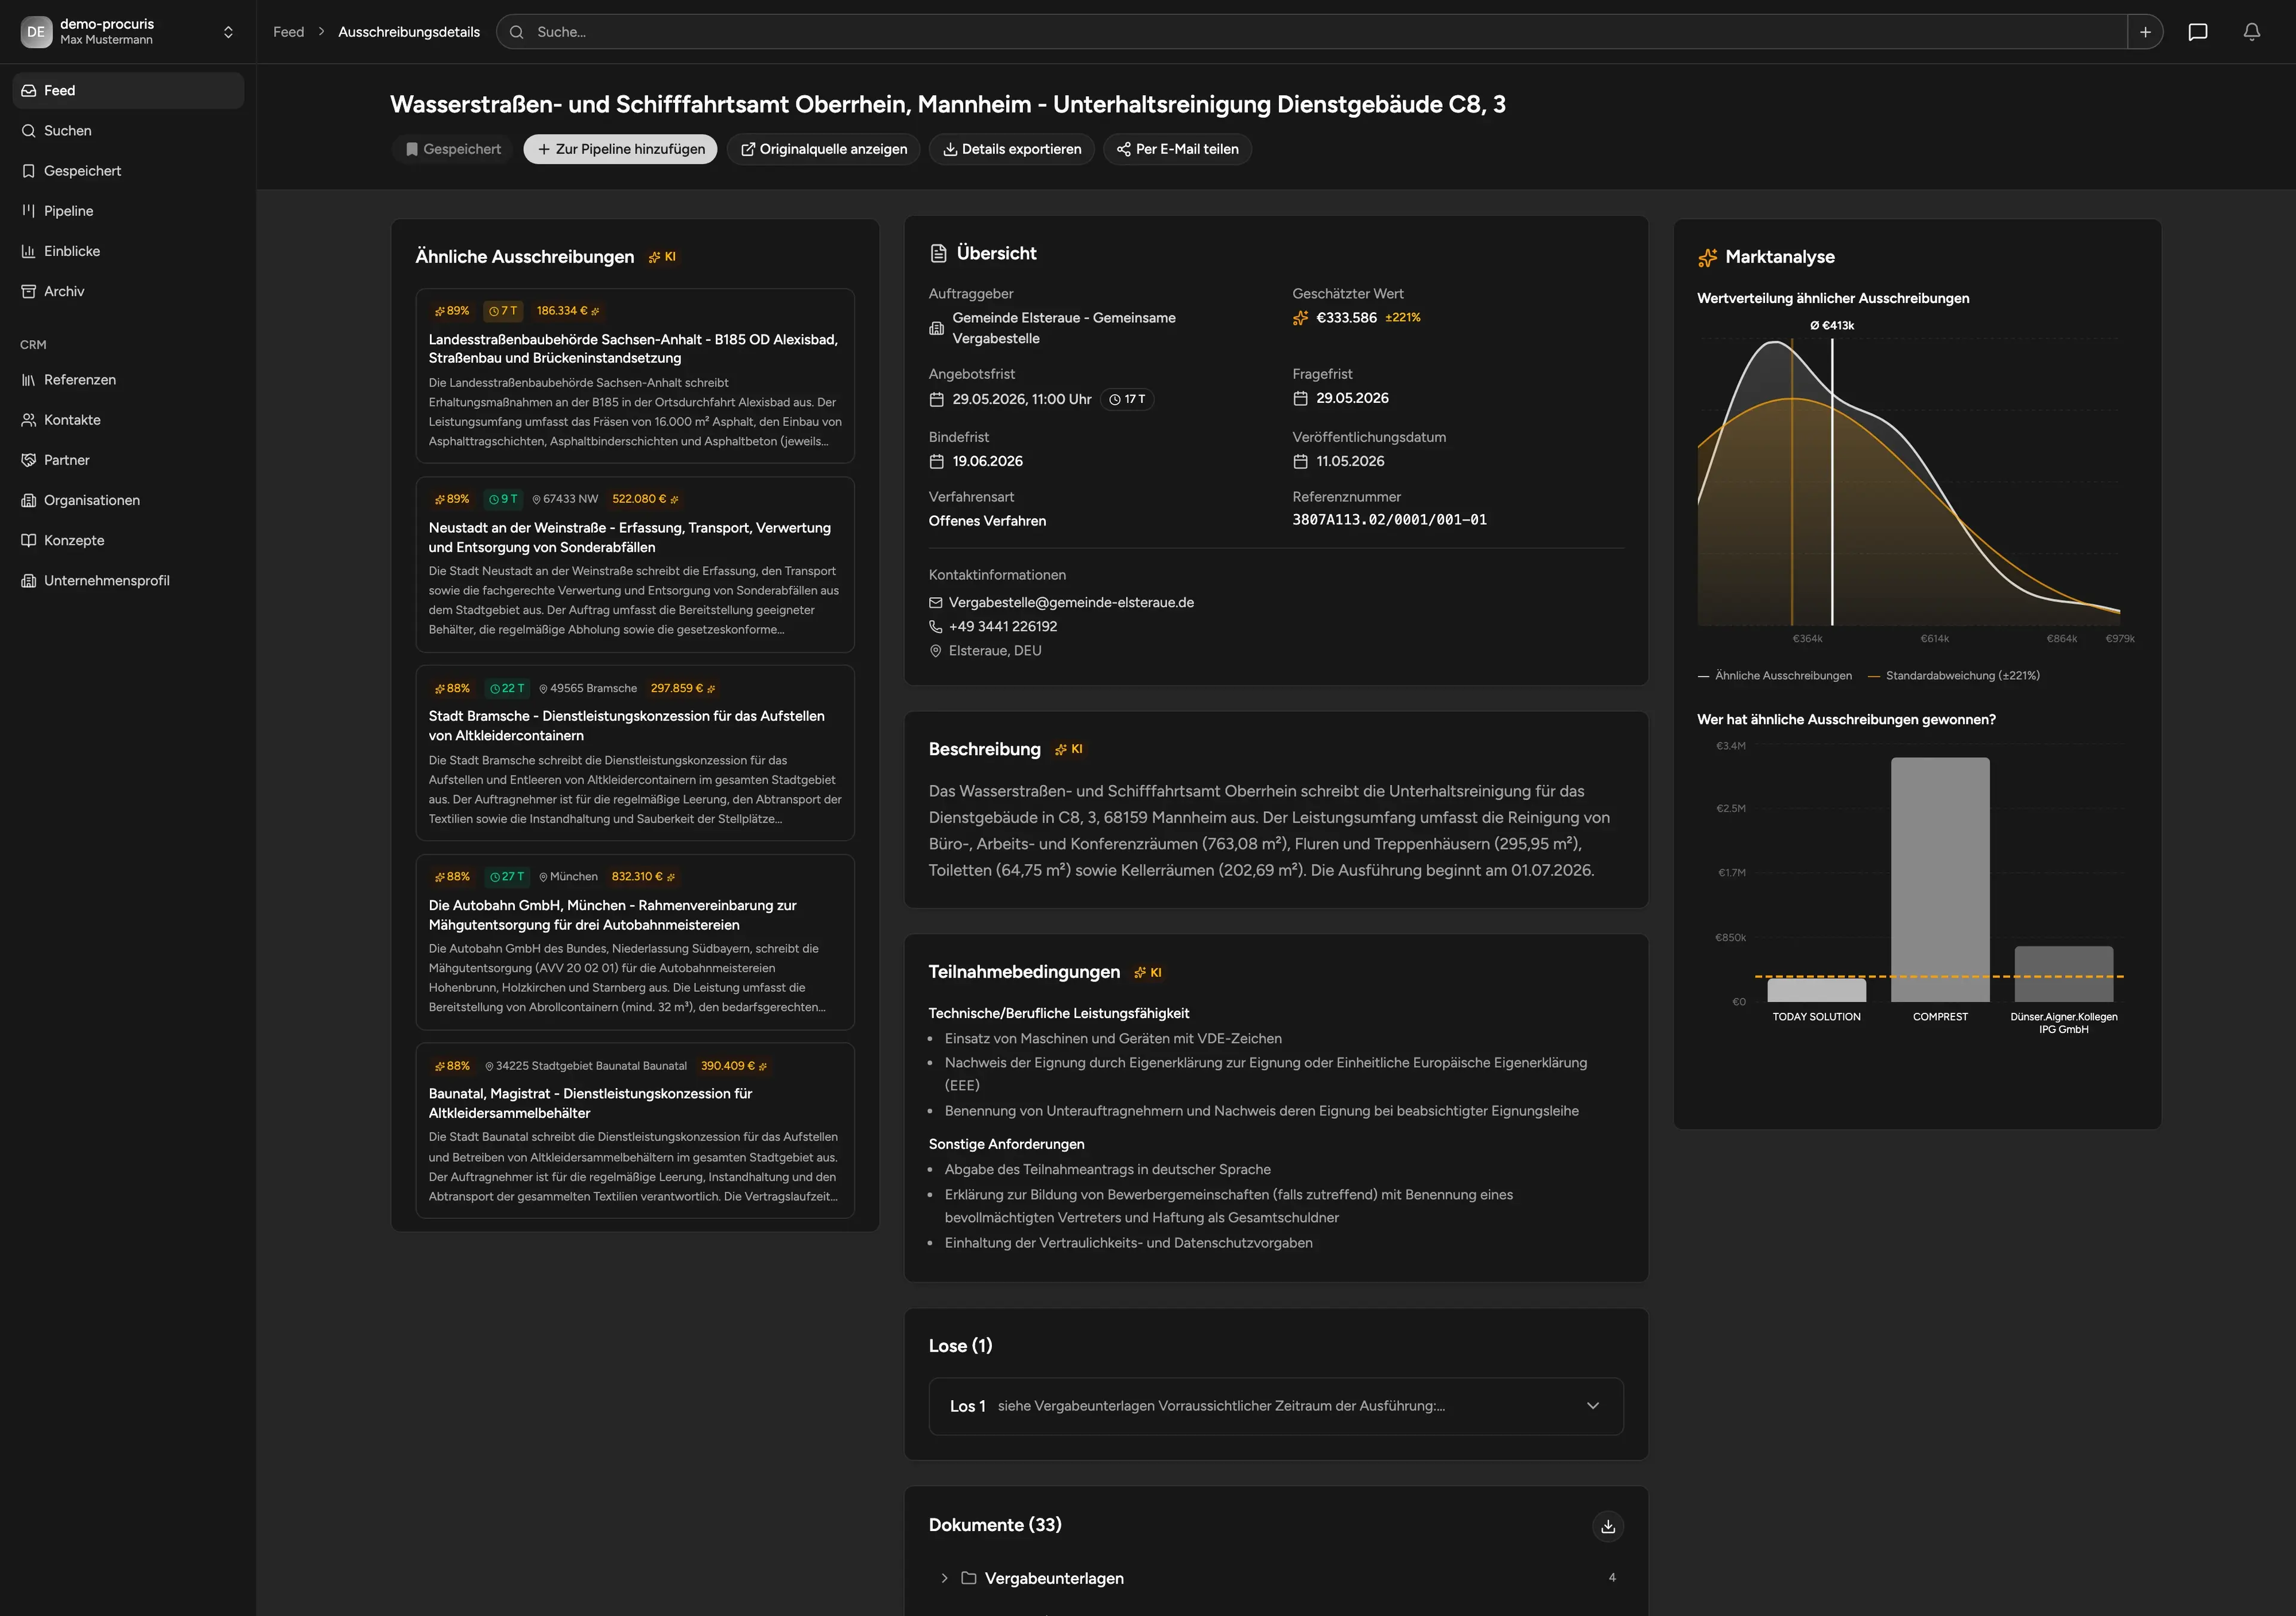Click the 7 T badge on Alexisbad card
The image size is (2296, 1616).
tap(503, 311)
